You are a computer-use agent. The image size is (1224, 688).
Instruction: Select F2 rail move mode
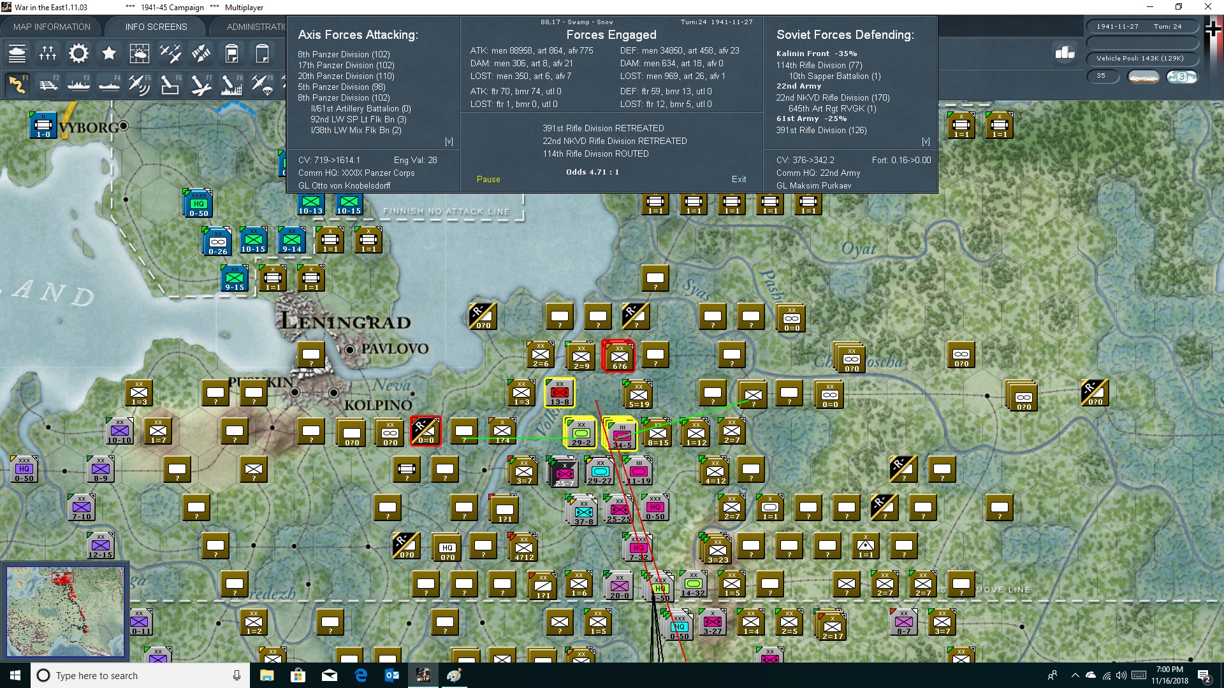click(x=48, y=84)
